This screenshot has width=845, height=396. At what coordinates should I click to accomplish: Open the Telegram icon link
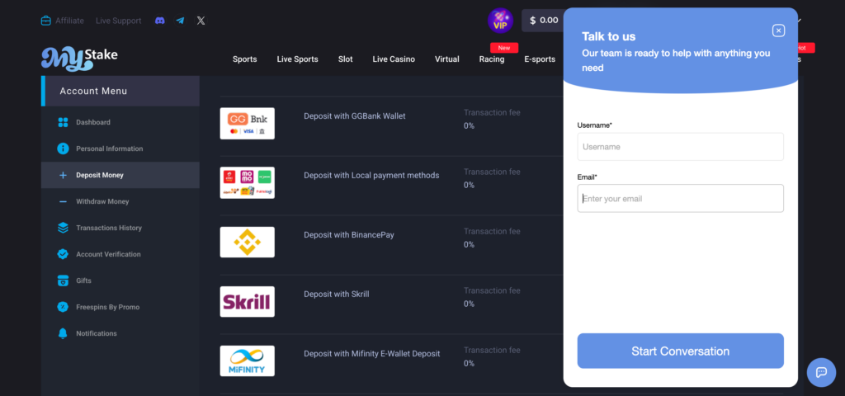pos(180,21)
